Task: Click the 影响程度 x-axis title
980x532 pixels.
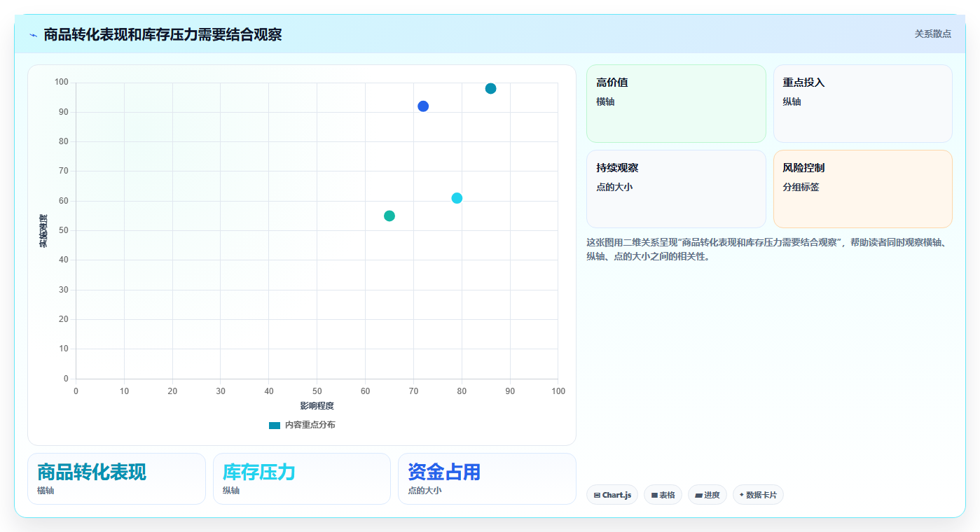Action: coord(317,406)
